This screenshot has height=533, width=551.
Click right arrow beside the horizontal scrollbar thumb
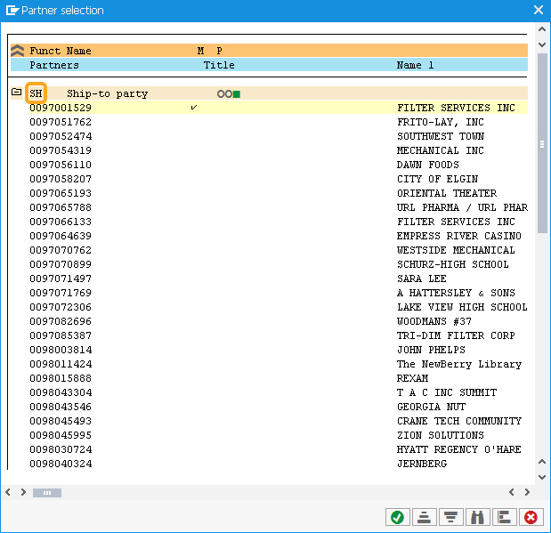point(23,492)
